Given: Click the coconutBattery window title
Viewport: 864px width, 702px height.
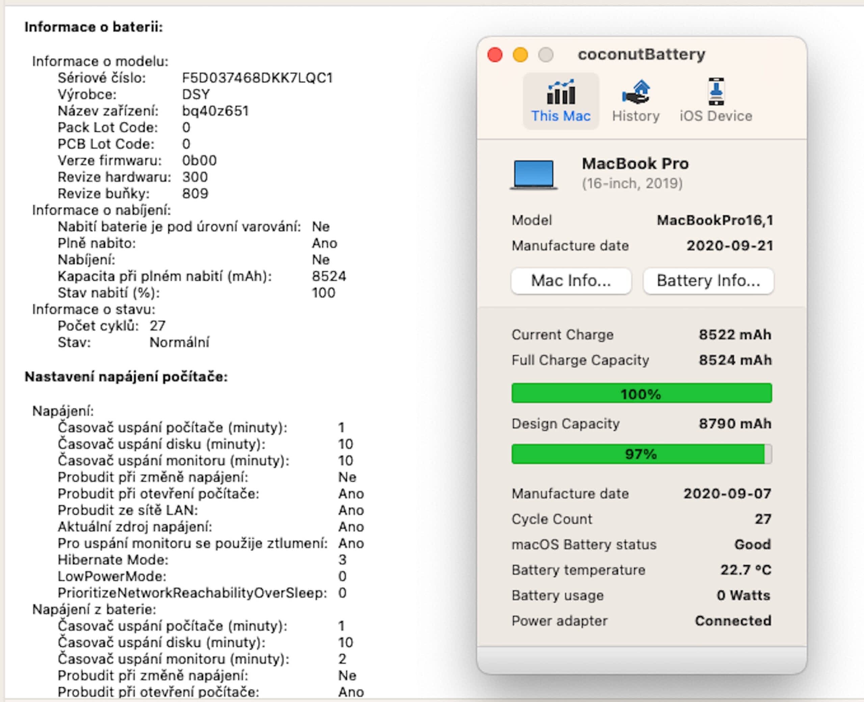Looking at the screenshot, I should [x=642, y=54].
